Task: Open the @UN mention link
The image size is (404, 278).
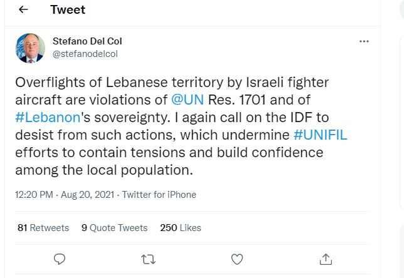Action: pyautogui.click(x=187, y=99)
